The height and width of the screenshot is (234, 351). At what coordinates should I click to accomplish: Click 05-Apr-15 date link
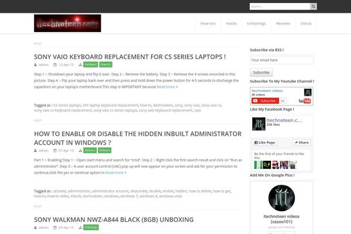click(x=66, y=228)
